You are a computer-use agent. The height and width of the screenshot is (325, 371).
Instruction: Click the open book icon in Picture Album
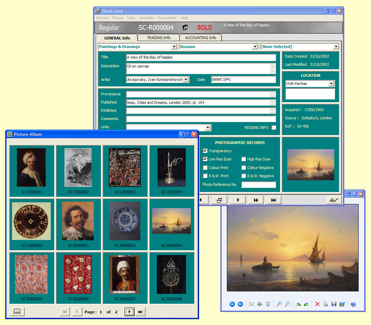click(x=17, y=312)
